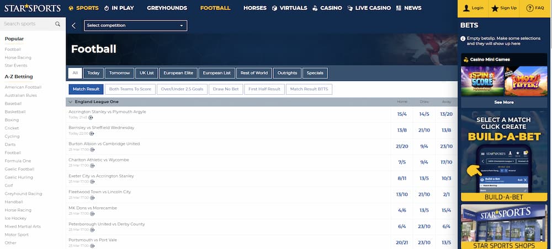Open American Football in A-Z Betting
The width and height of the screenshot is (552, 249).
[23, 87]
